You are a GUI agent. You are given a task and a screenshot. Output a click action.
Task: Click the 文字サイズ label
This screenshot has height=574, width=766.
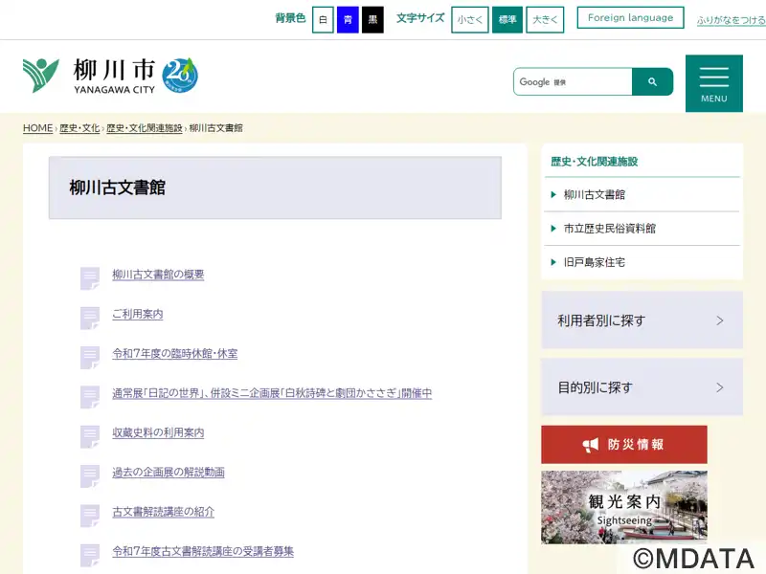(420, 18)
